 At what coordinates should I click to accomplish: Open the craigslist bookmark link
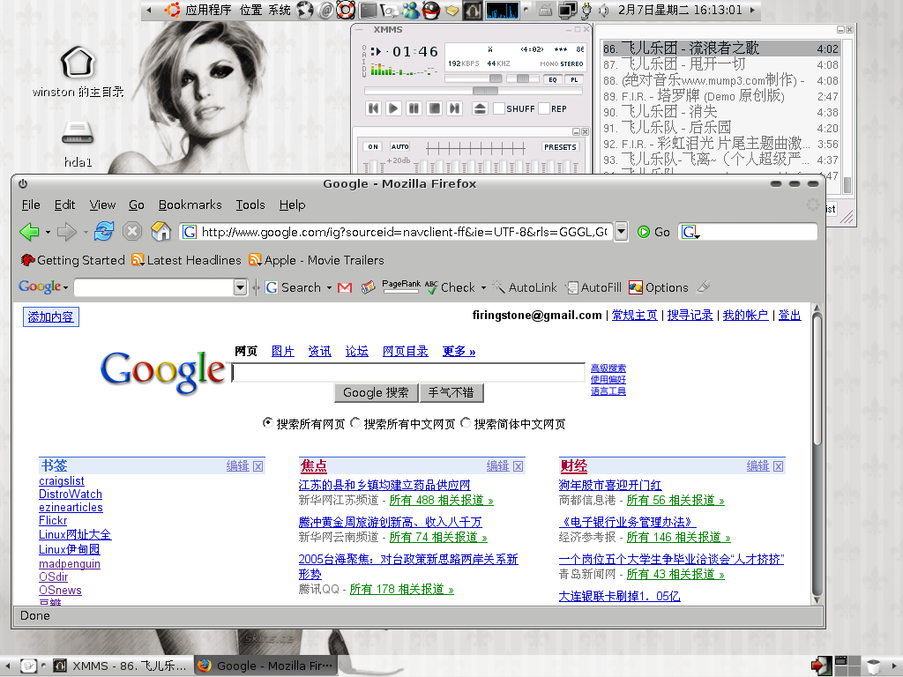tap(62, 481)
